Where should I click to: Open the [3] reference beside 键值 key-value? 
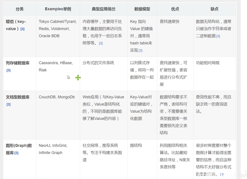tap(22, 29)
